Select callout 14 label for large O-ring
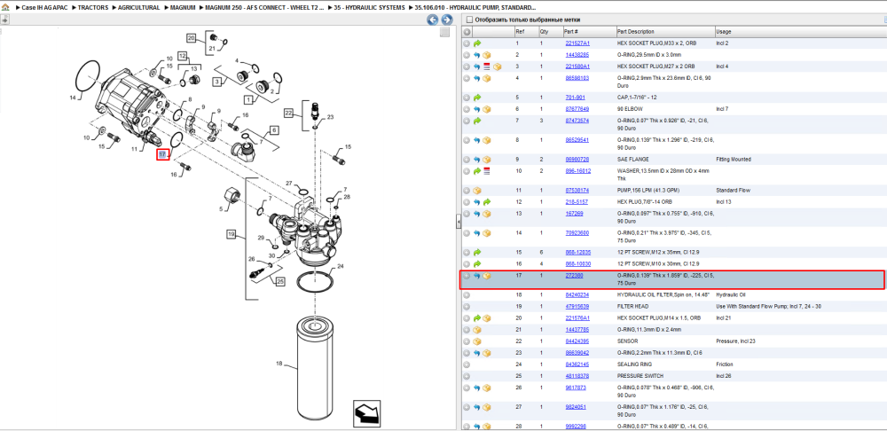This screenshot has width=887, height=431. coord(73,98)
